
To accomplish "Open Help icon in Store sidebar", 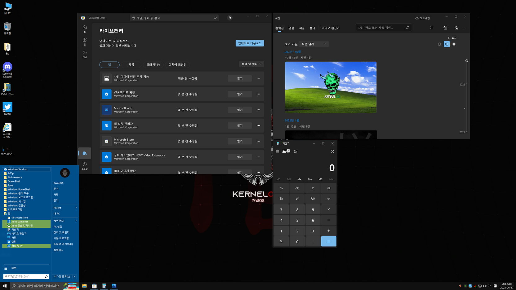I will 85,166.
